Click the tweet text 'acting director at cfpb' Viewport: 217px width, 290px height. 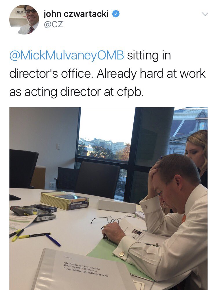84,92
